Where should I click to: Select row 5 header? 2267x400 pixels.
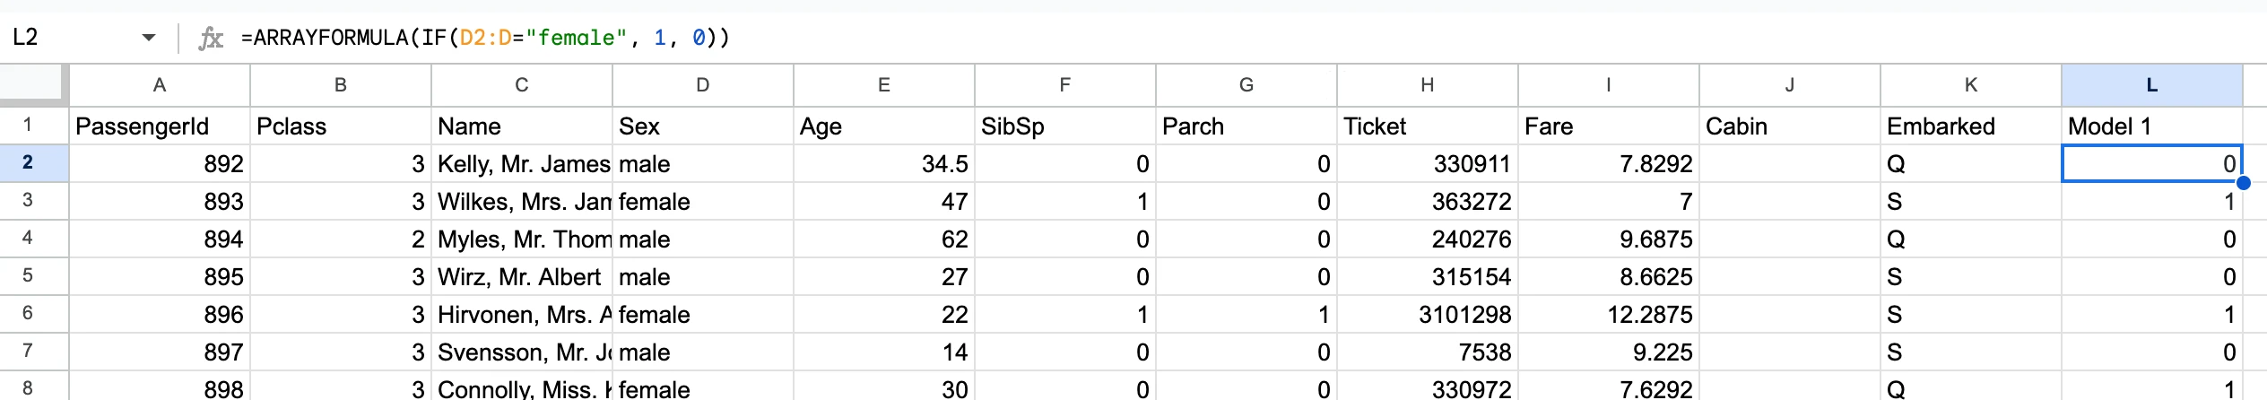pyautogui.click(x=28, y=276)
